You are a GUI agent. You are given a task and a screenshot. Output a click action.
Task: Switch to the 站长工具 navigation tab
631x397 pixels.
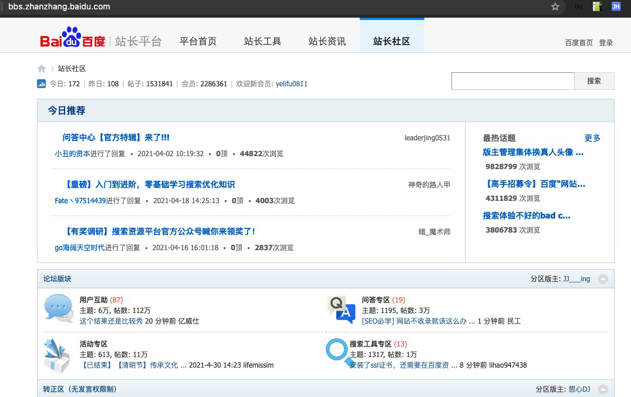click(x=262, y=41)
